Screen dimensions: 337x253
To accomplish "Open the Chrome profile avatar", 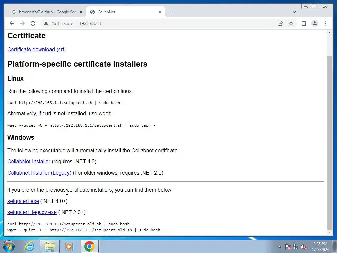I will point(314,23).
